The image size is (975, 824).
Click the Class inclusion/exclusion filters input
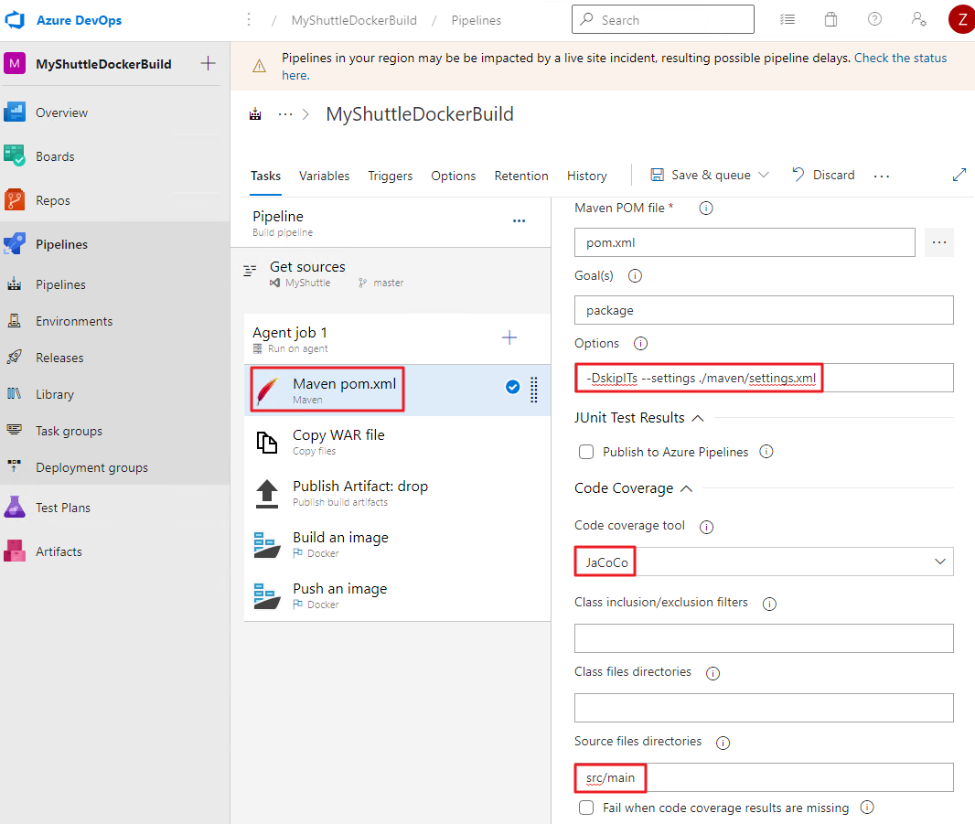[764, 638]
